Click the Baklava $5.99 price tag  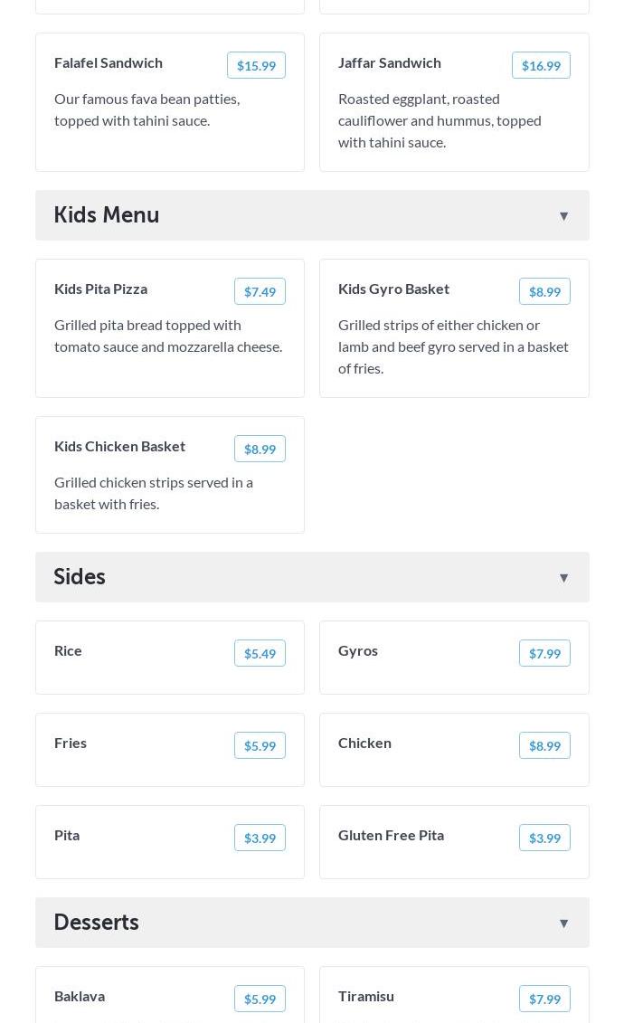click(260, 999)
